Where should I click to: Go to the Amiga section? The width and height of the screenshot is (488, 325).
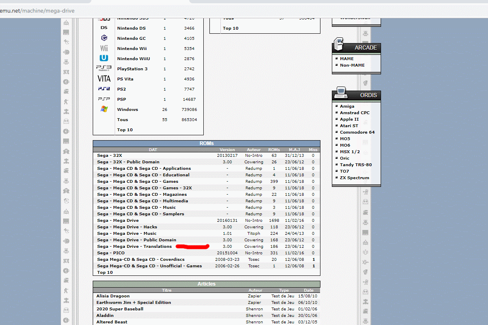click(347, 106)
